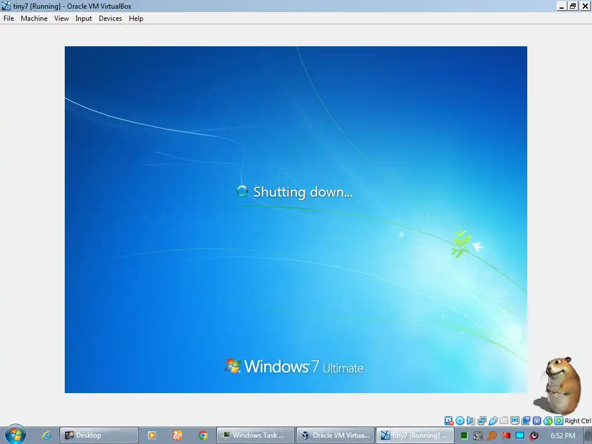Open the View menu
Image resolution: width=592 pixels, height=444 pixels.
click(x=61, y=18)
